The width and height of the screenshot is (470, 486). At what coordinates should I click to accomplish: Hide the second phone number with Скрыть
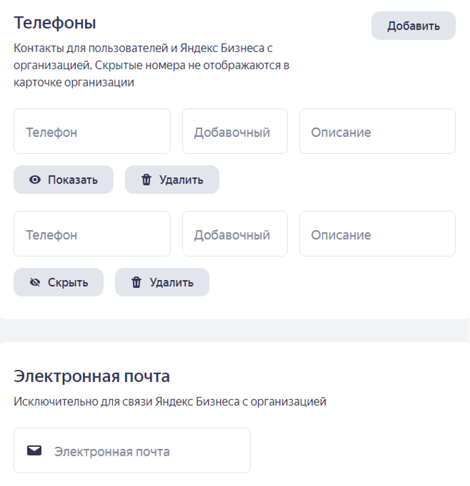click(x=59, y=283)
